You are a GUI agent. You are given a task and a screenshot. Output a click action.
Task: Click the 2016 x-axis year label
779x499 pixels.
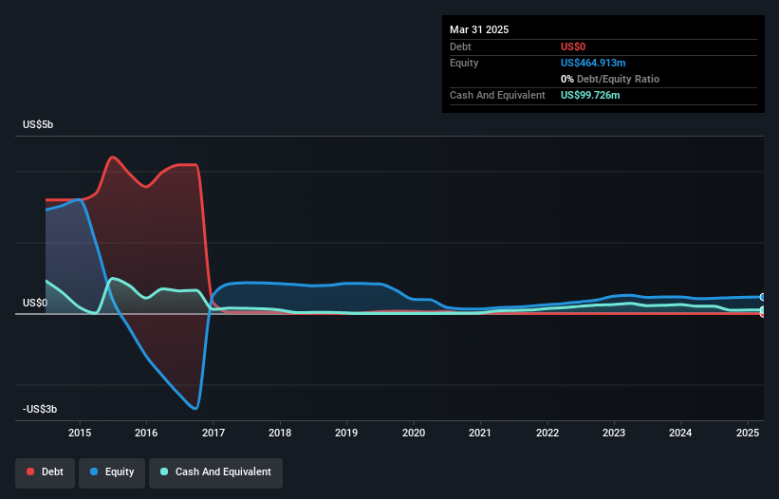[x=146, y=433]
